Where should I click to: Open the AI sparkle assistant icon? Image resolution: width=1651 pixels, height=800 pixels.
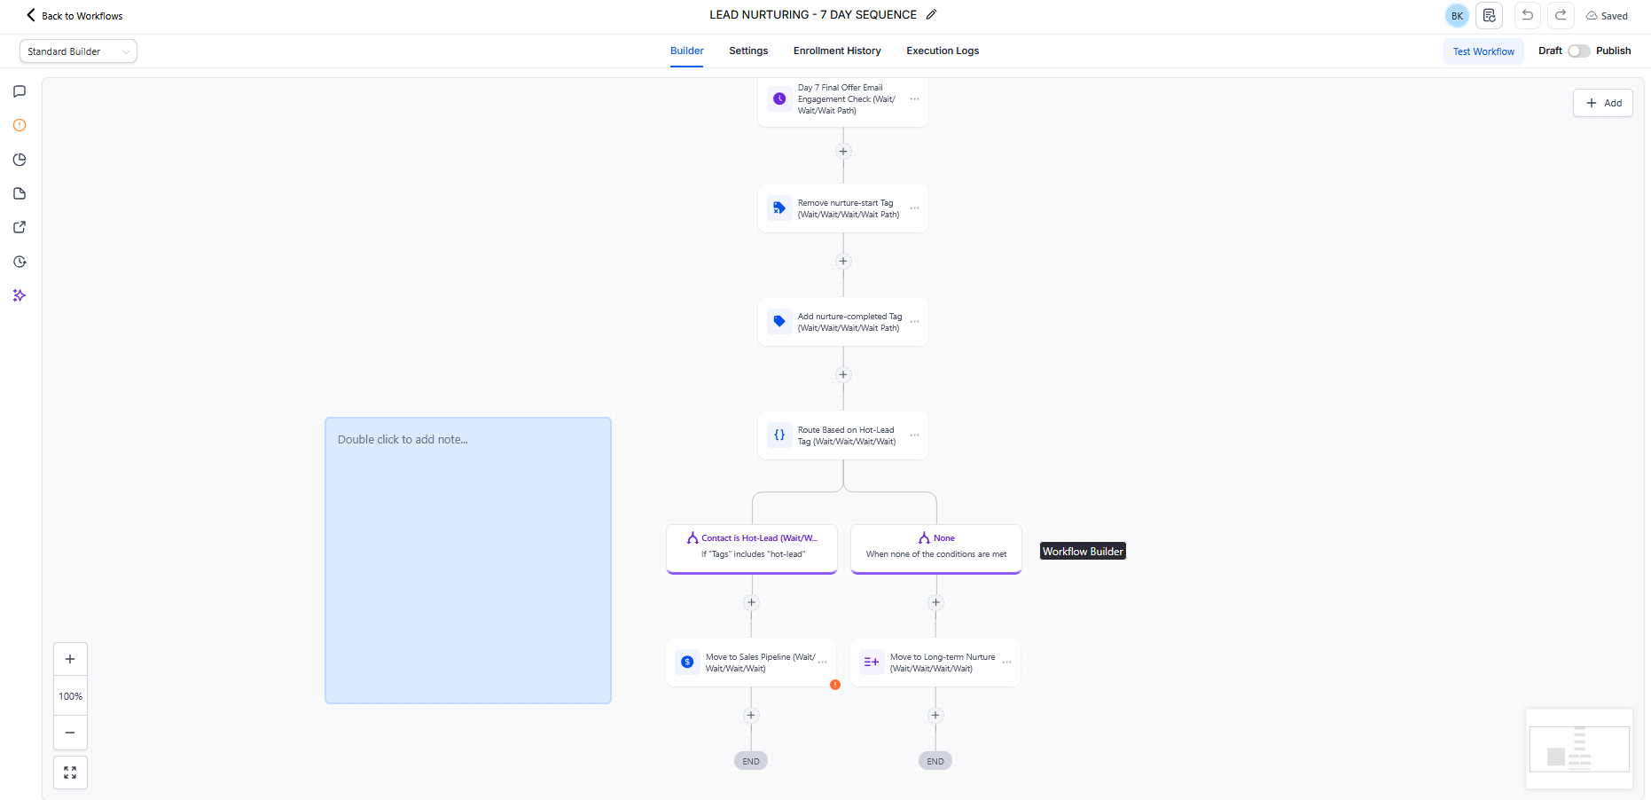click(20, 295)
